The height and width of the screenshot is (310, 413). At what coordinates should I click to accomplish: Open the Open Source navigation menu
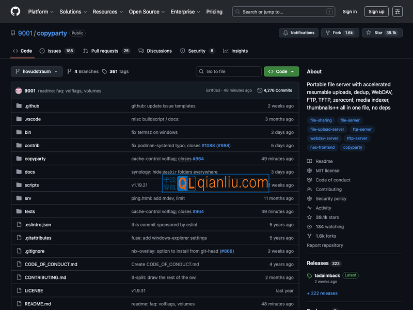pos(147,11)
